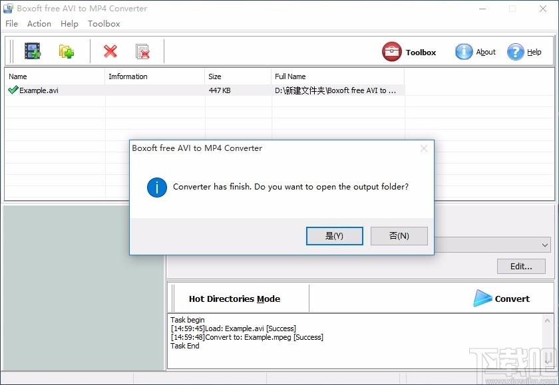Viewport: 559px width, 385px height.
Task: Click the D:\新建文件夹 full path cell
Action: click(335, 90)
